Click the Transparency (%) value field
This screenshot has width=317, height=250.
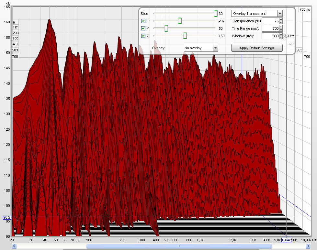click(x=270, y=21)
